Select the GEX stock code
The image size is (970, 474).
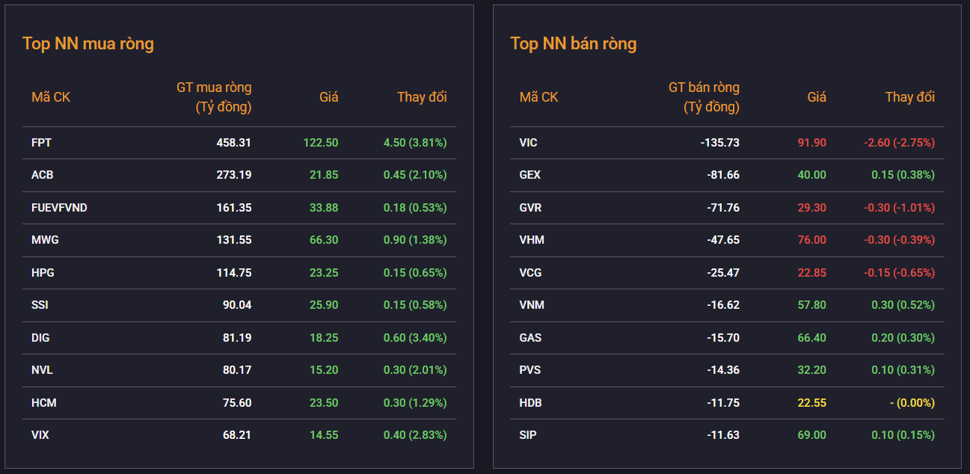(x=529, y=175)
